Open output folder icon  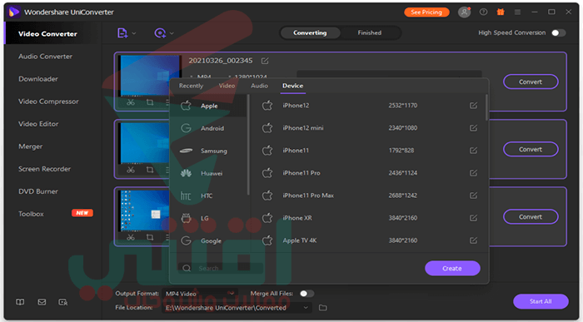pyautogui.click(x=323, y=308)
